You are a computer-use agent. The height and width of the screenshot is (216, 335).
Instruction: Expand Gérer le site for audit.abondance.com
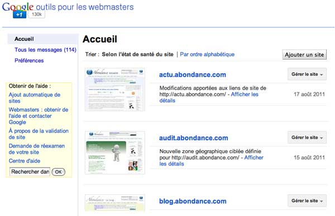tap(307, 138)
